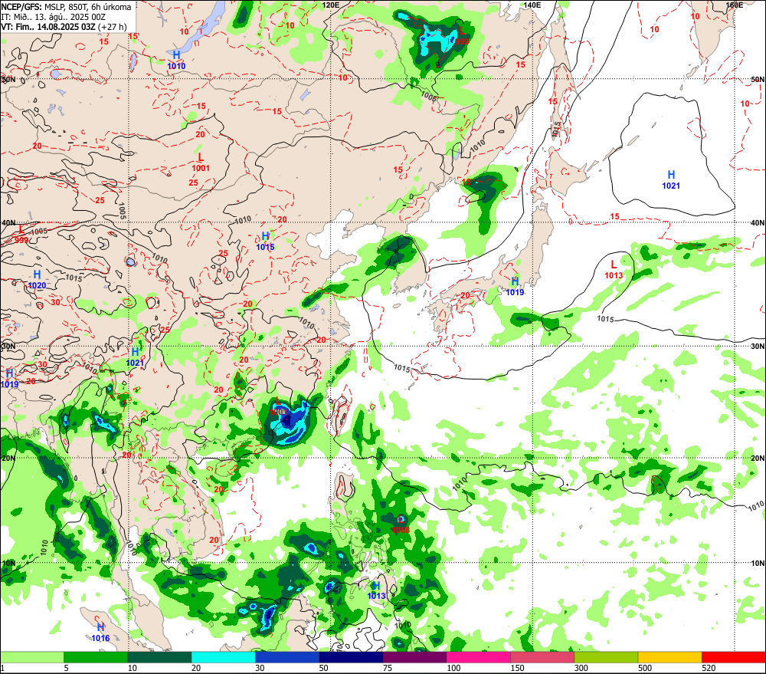Click the L 999 low at the top near 130E
The height and width of the screenshot is (674, 766).
(x=462, y=36)
